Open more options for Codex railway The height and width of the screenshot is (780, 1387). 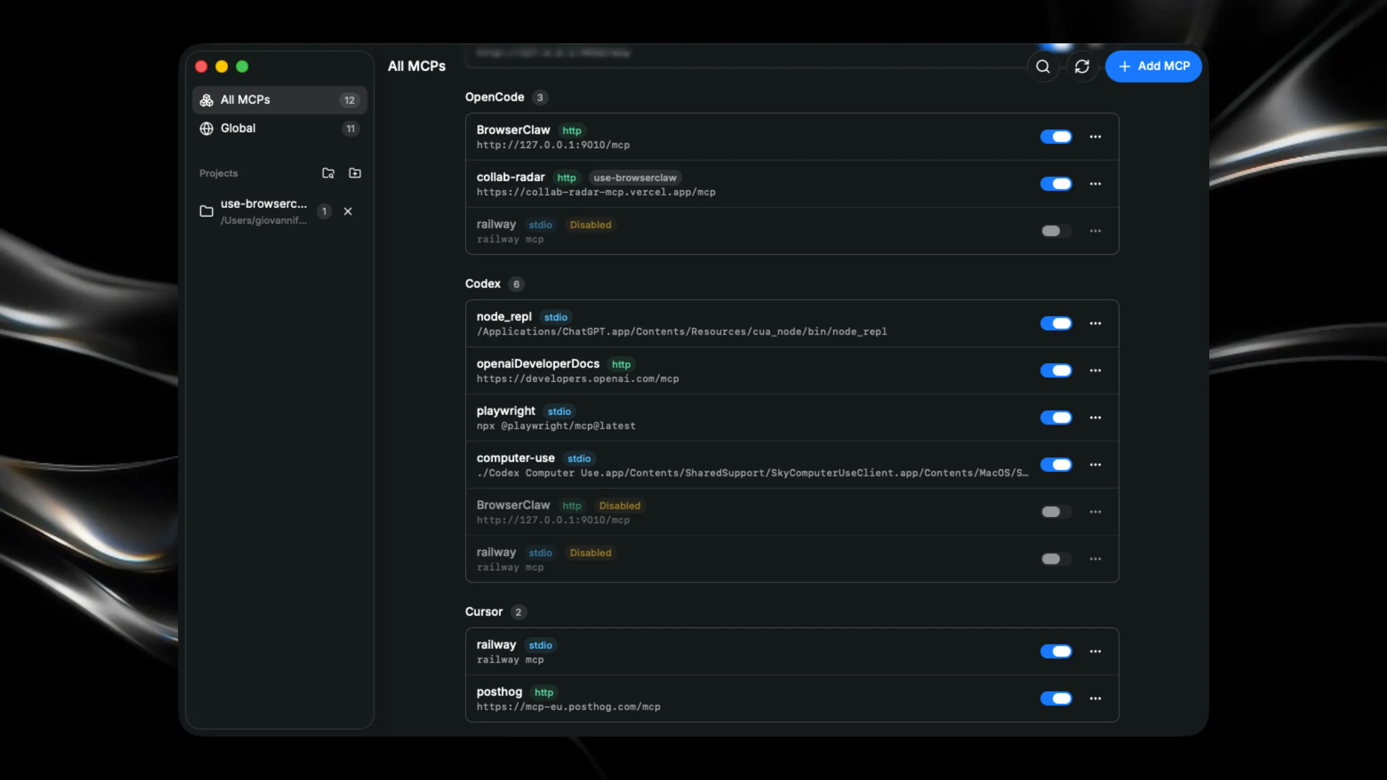(x=1095, y=559)
